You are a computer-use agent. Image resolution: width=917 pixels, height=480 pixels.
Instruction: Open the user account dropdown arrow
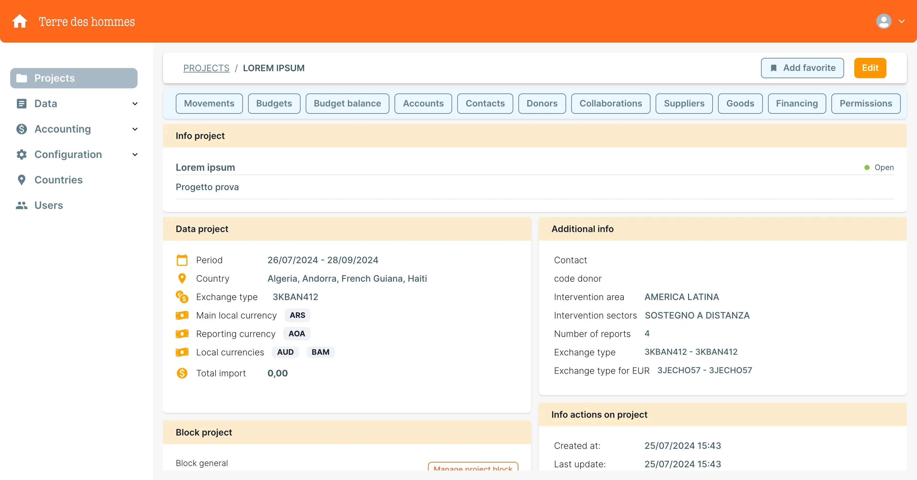point(901,21)
